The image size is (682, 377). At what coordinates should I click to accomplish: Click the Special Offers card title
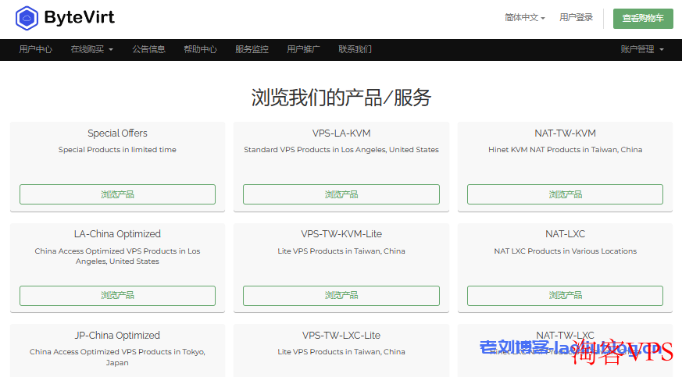click(x=117, y=133)
